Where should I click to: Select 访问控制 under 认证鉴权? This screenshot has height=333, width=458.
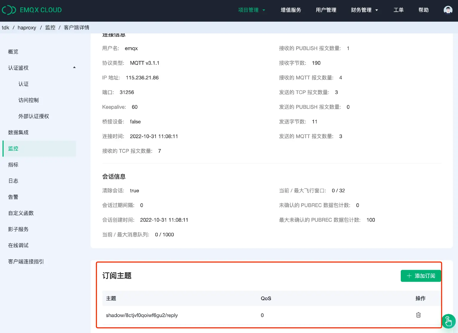28,100
